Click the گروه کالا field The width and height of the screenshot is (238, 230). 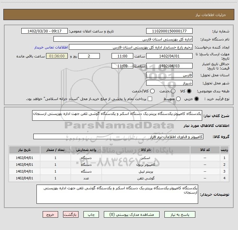pyautogui.click(x=118, y=136)
